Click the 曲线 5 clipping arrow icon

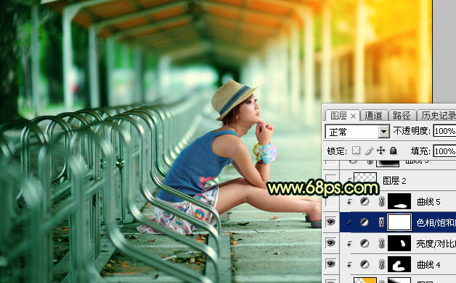(x=349, y=202)
